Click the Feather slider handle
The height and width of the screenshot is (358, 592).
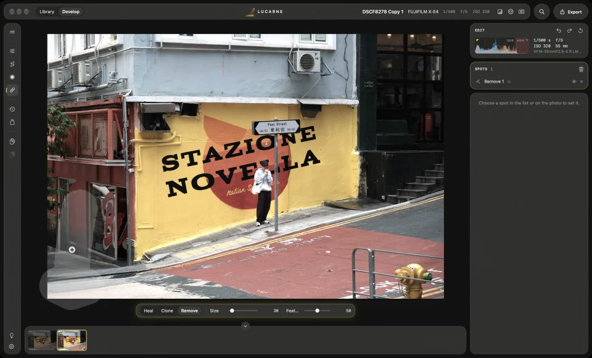(x=317, y=310)
